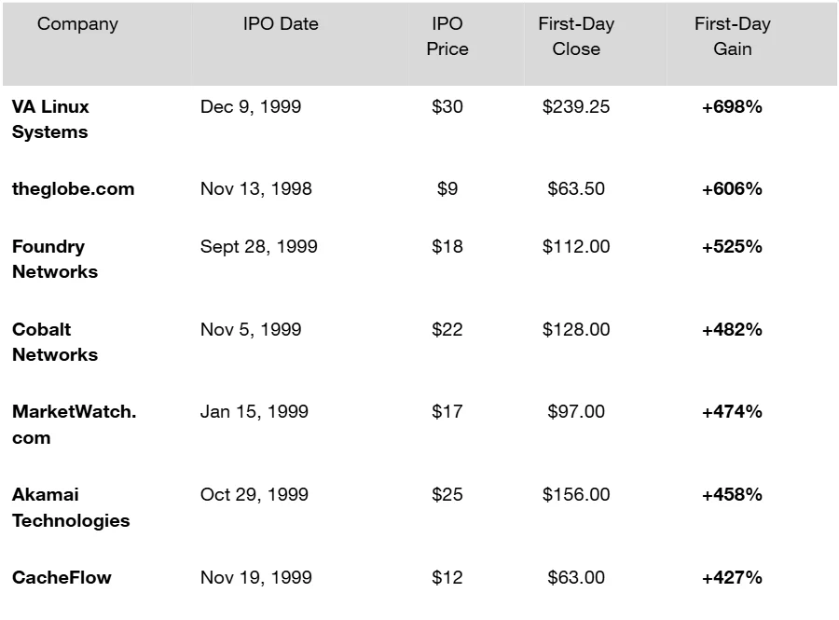839x620 pixels.
Task: Click the $156.00 first-day close value
Action: [576, 494]
